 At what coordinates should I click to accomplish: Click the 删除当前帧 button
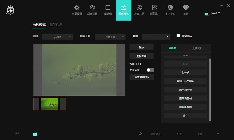point(185,98)
